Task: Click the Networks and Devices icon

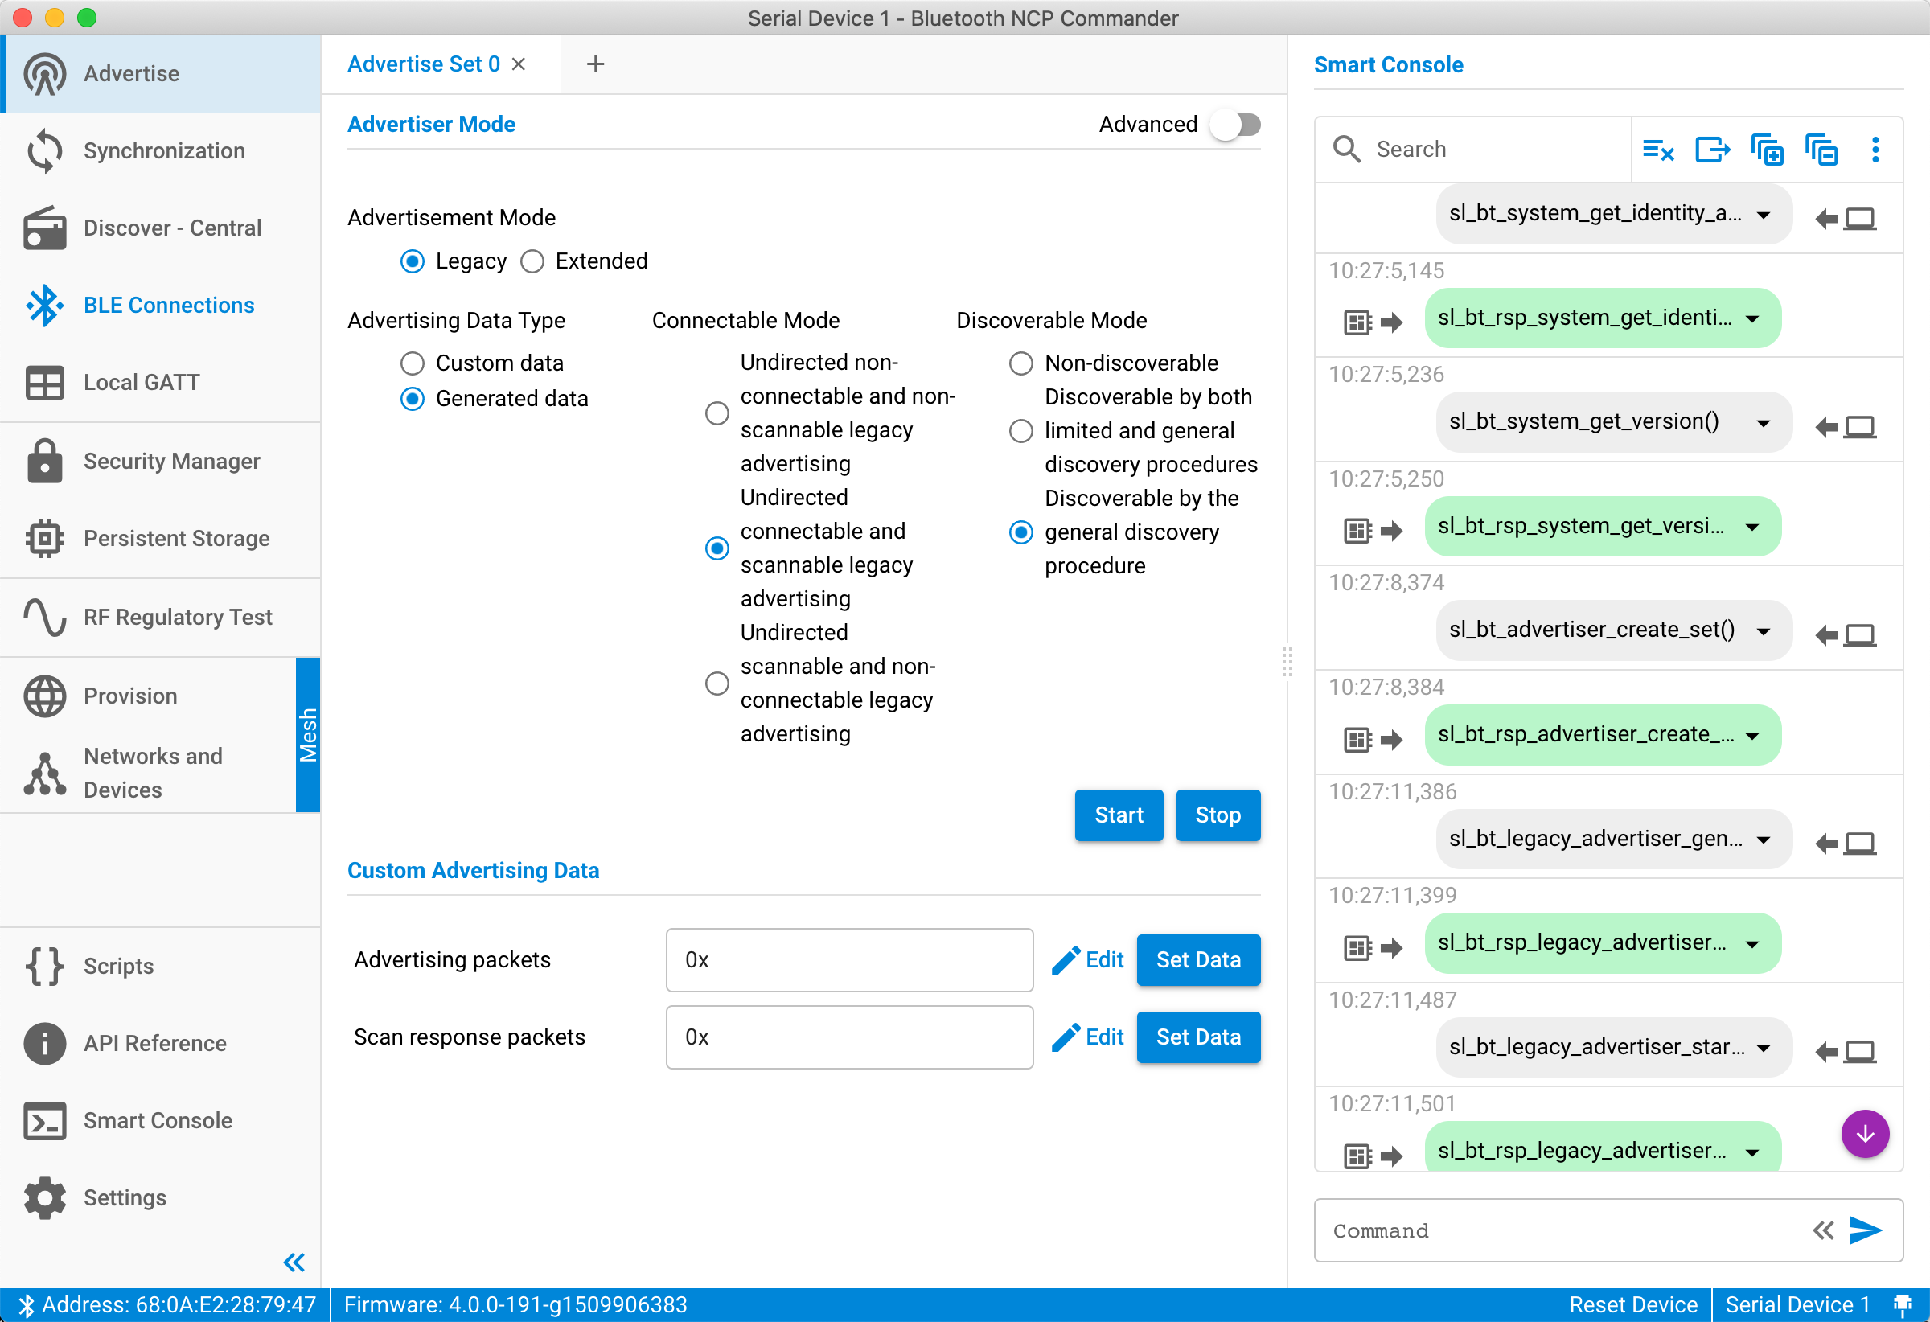Action: [x=45, y=773]
